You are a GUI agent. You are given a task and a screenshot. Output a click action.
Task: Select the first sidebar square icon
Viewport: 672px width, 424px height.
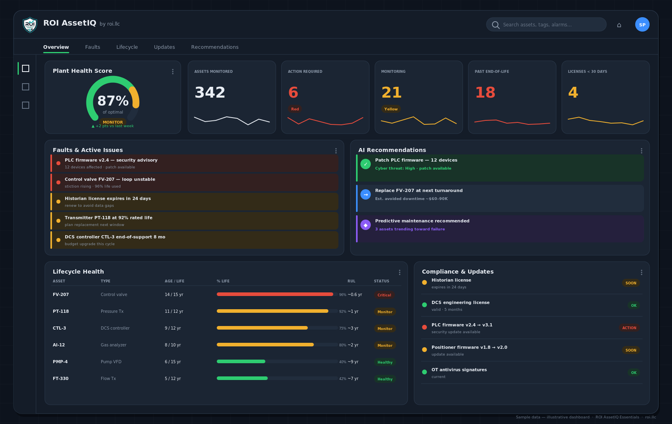pyautogui.click(x=25, y=68)
